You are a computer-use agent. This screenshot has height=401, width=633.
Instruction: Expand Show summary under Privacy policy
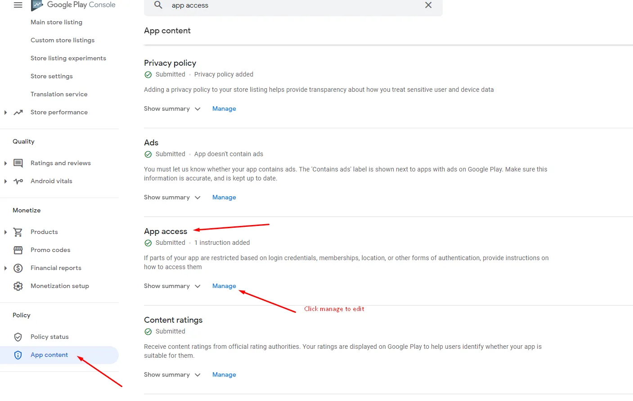pyautogui.click(x=172, y=108)
